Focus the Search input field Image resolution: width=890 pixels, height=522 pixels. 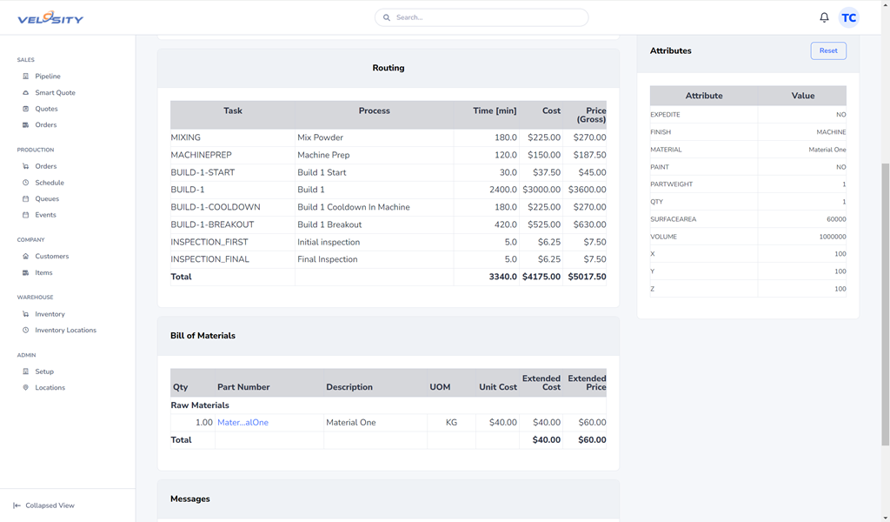point(487,17)
